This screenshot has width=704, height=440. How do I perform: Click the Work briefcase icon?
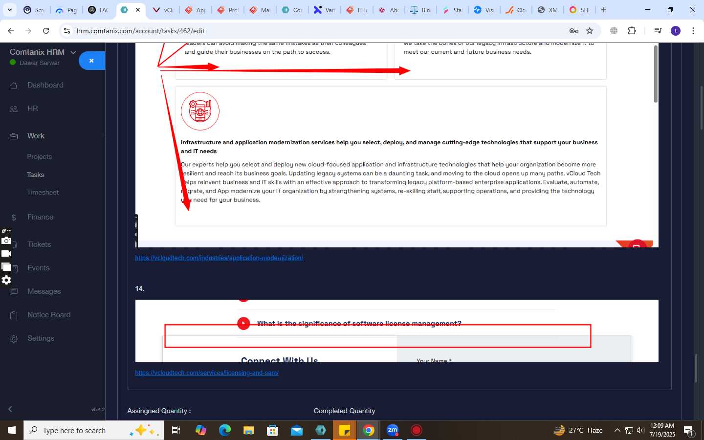click(x=14, y=136)
